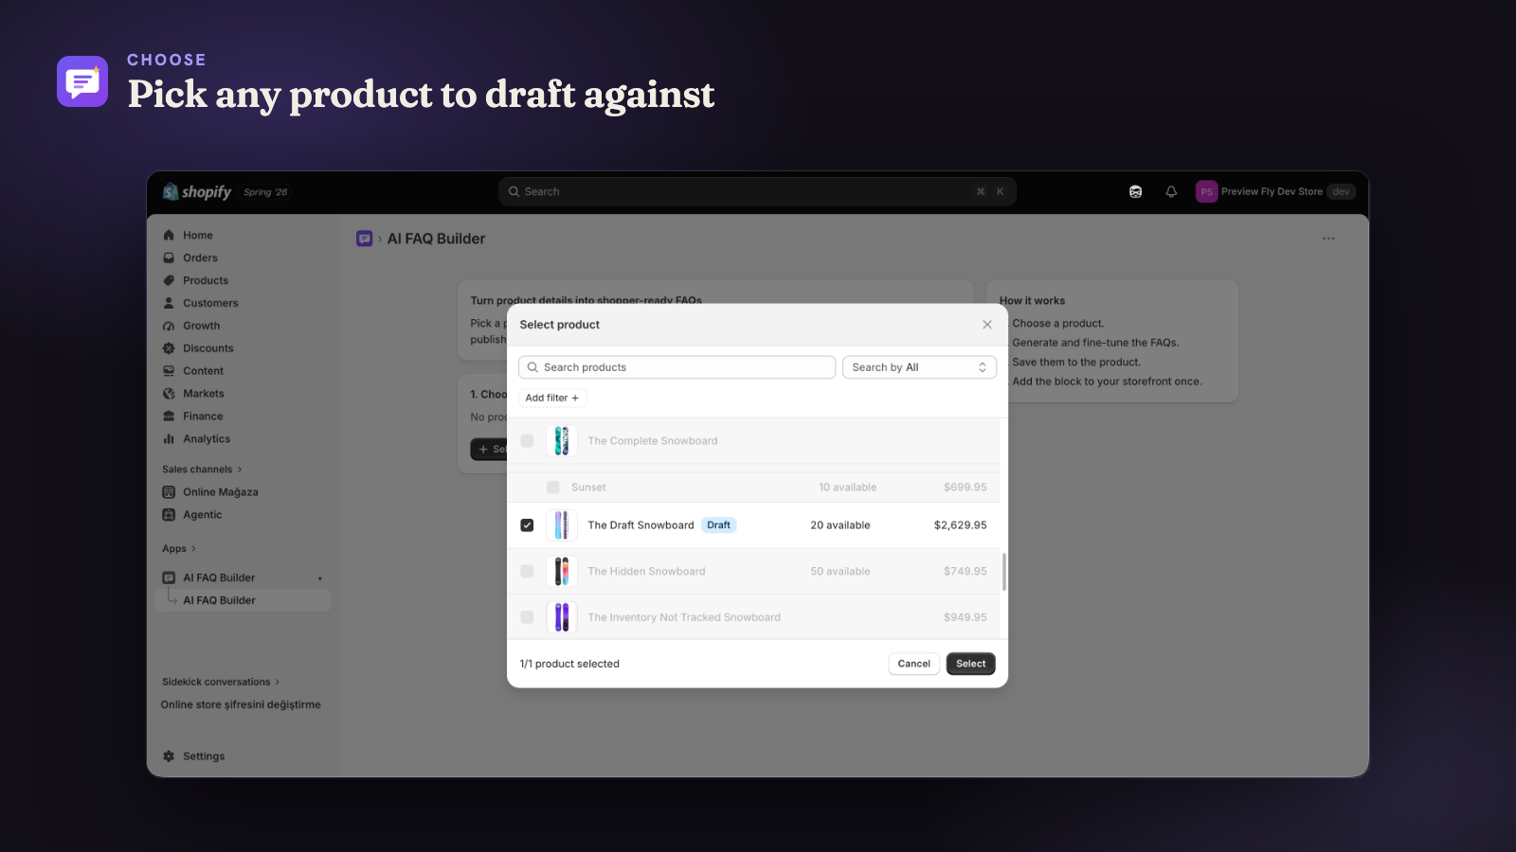Click the Discounts menu label

[x=208, y=348]
